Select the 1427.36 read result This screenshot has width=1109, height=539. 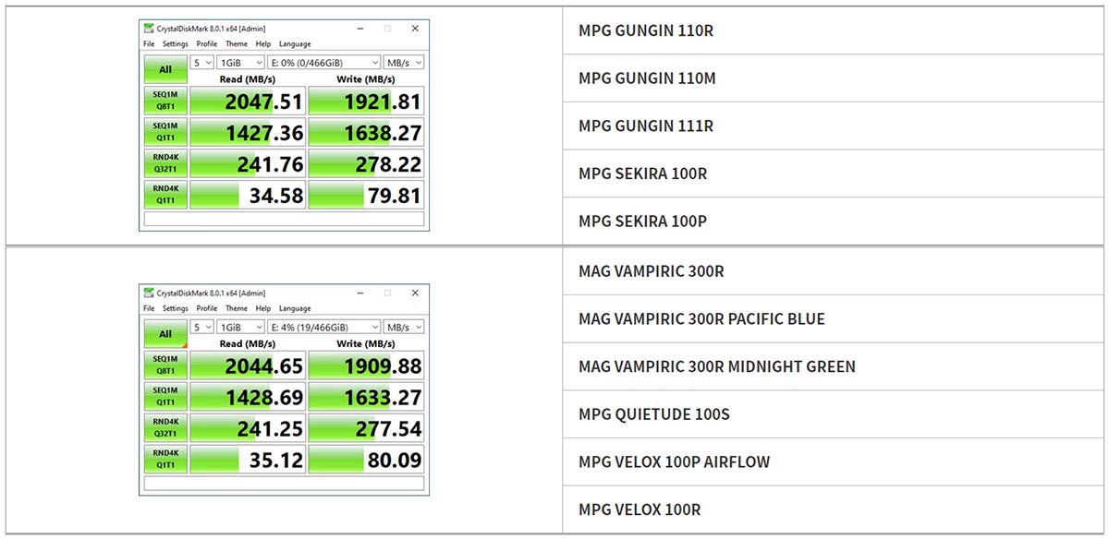tap(248, 133)
